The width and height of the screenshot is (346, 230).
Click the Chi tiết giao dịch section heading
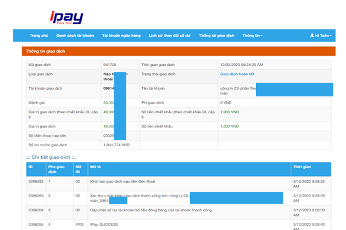[x=54, y=158]
